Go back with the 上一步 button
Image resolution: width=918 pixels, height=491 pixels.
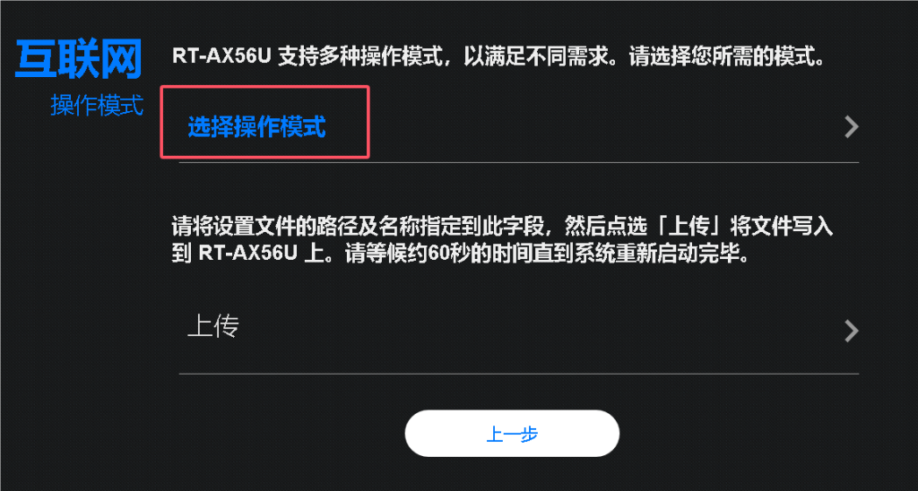pos(512,434)
